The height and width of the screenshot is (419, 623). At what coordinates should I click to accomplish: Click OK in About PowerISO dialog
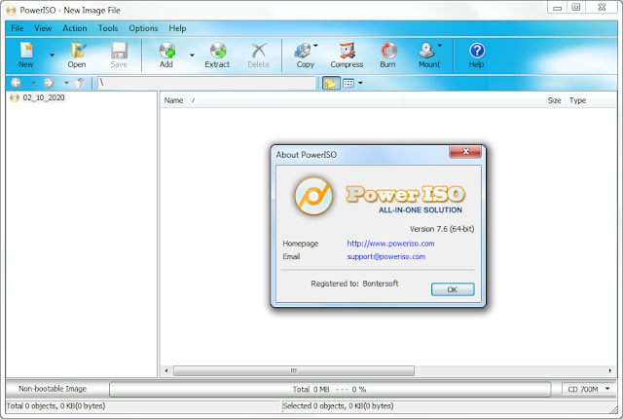453,289
